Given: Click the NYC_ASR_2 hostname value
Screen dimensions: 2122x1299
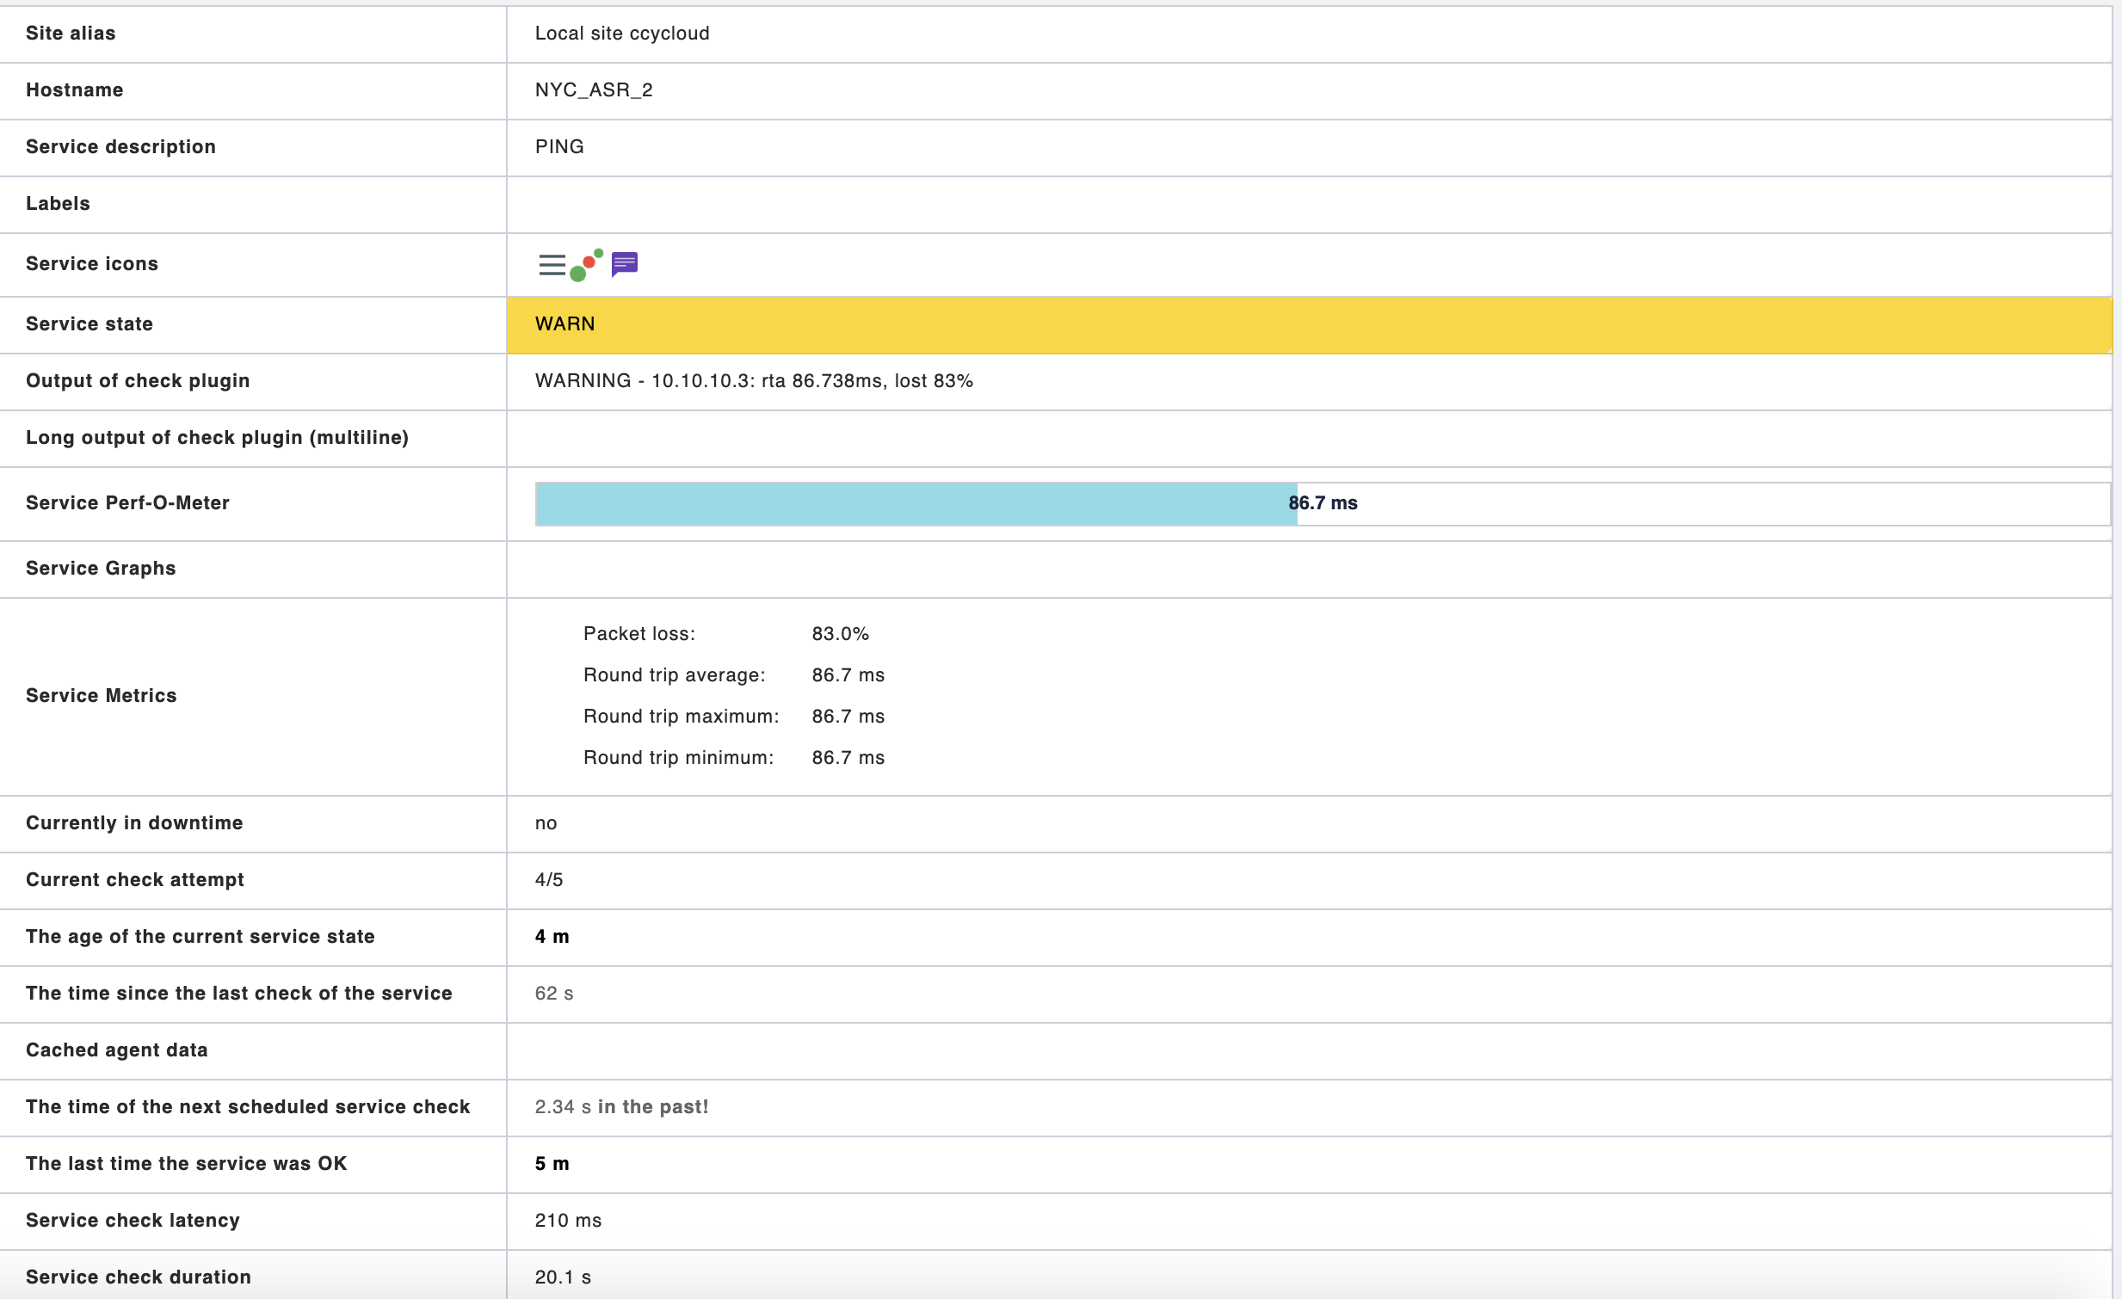Looking at the screenshot, I should (x=594, y=89).
